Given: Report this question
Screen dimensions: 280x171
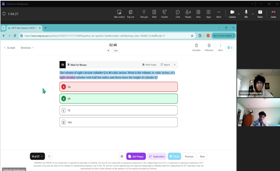Looking at the screenshot, I should (165, 65).
